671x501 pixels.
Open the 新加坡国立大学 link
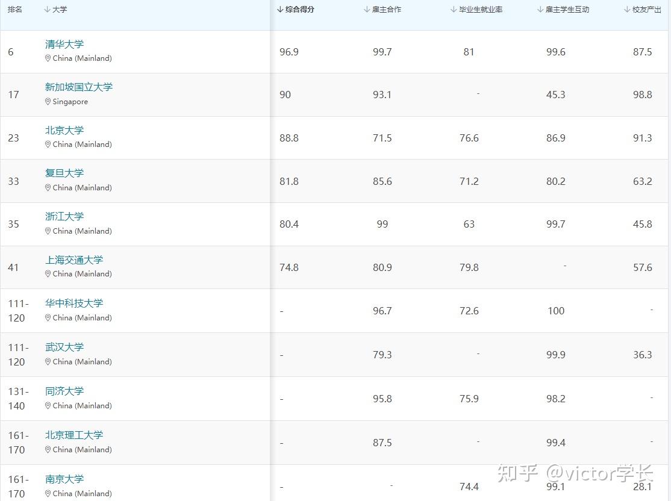click(x=79, y=87)
